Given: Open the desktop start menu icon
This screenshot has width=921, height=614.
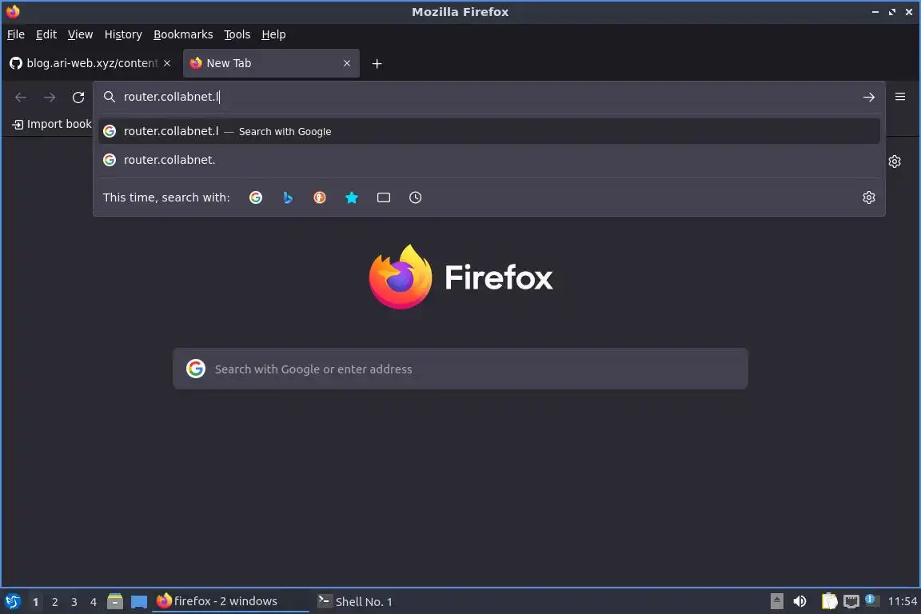Looking at the screenshot, I should pyautogui.click(x=12, y=601).
